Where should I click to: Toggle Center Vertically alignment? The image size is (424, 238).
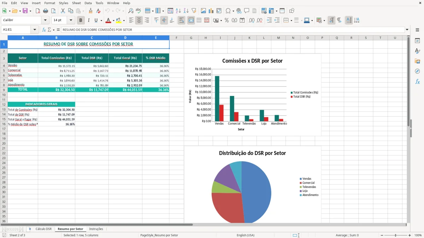164,20
